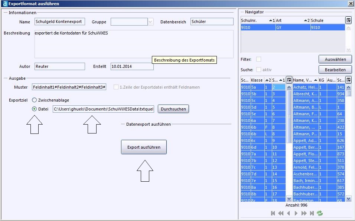Viewport: 355px width, 221px height.
Task: Select the Datei export target
Action: point(35,109)
